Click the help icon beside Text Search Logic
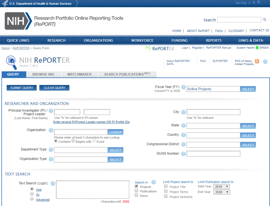The width and height of the screenshot is (270, 206). 53,183
